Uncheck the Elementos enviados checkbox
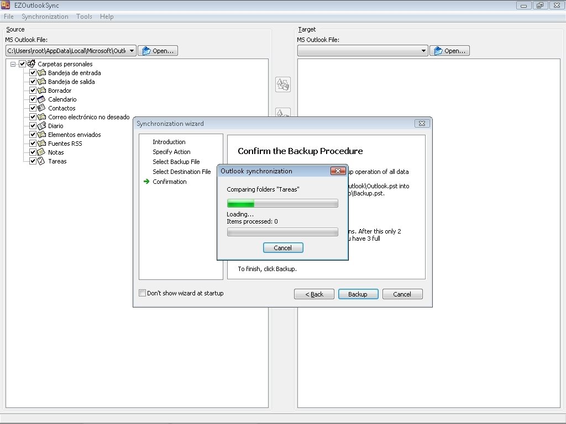 point(33,135)
